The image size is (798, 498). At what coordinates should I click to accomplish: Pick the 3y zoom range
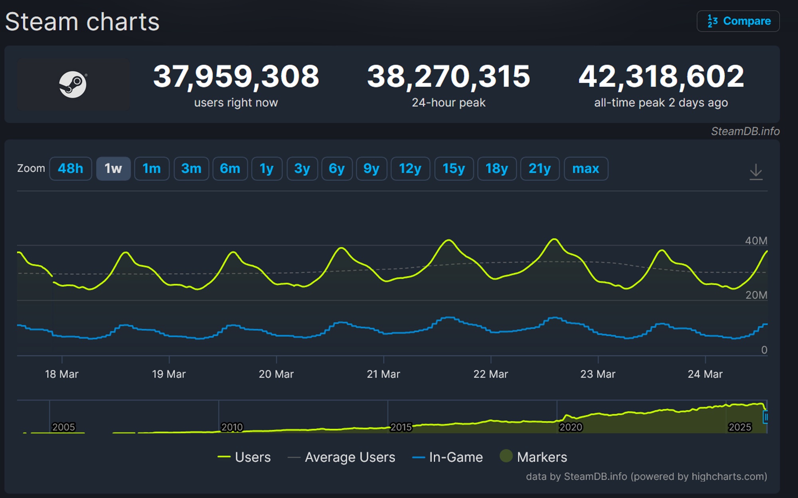pyautogui.click(x=302, y=169)
